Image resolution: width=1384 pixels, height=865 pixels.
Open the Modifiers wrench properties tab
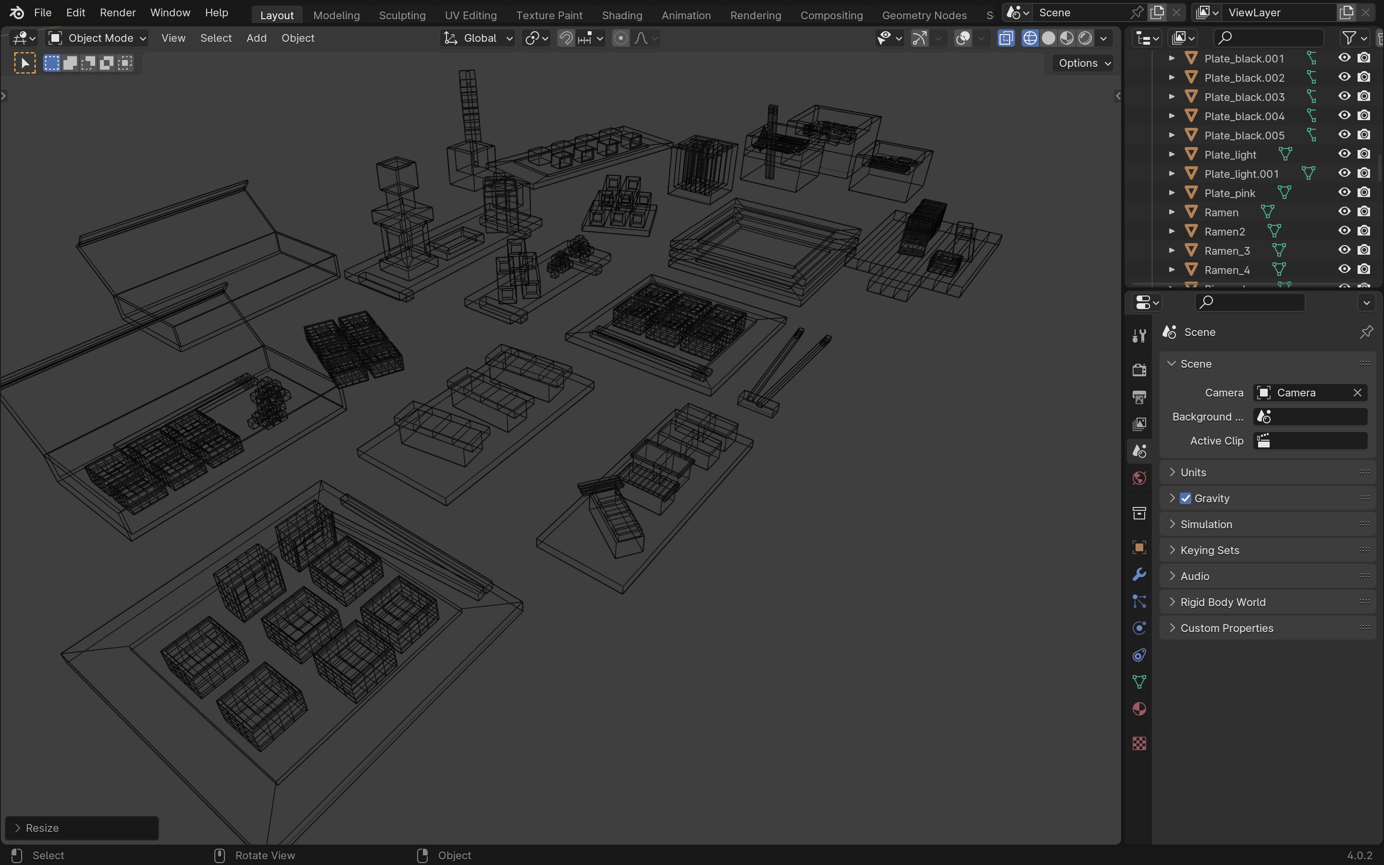tap(1138, 574)
